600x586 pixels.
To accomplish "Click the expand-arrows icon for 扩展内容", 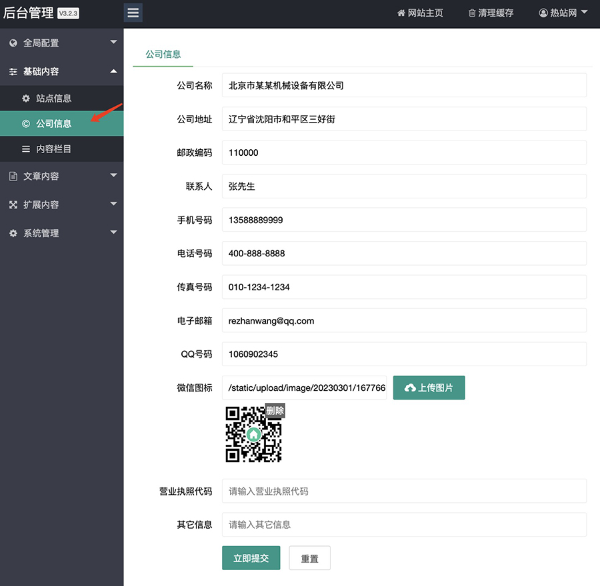I will (x=13, y=205).
